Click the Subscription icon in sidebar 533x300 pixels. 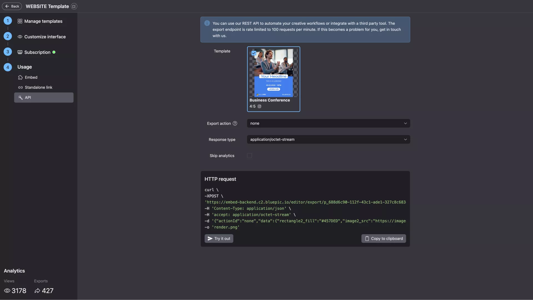point(20,52)
